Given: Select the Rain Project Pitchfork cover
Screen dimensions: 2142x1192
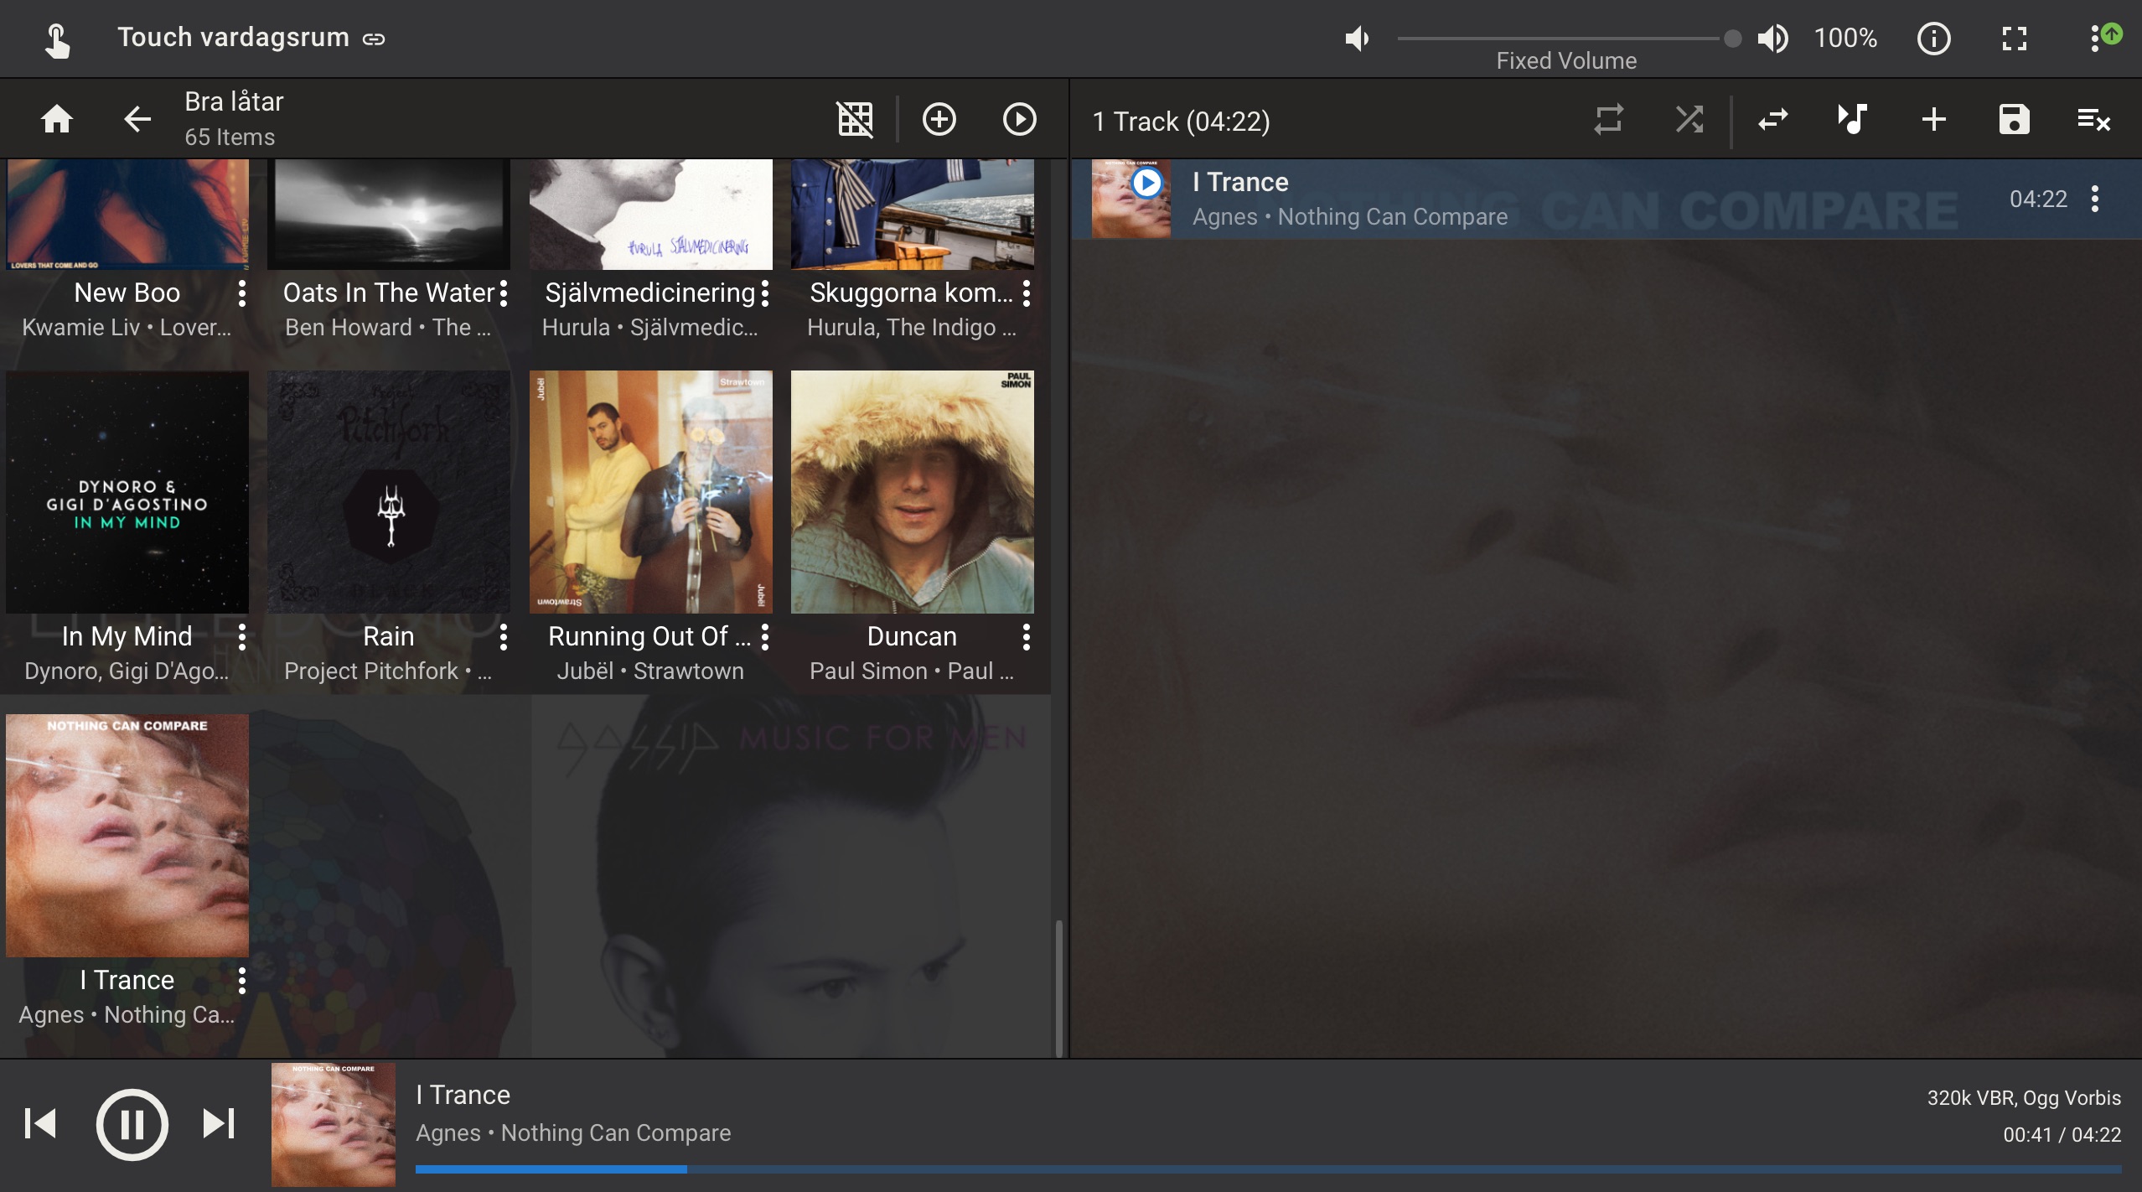Looking at the screenshot, I should pyautogui.click(x=389, y=492).
